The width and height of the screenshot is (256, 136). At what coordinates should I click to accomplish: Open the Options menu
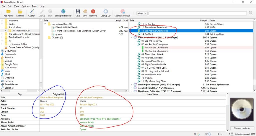[25, 6]
